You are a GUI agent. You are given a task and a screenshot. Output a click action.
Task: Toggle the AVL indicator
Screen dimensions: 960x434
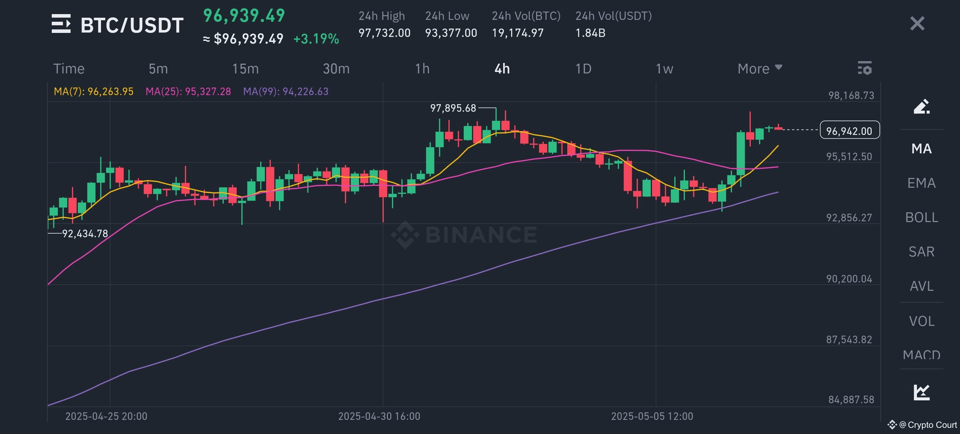921,286
